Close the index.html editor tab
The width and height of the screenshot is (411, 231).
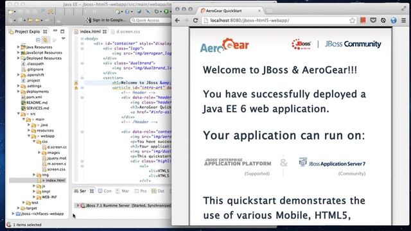pos(105,31)
